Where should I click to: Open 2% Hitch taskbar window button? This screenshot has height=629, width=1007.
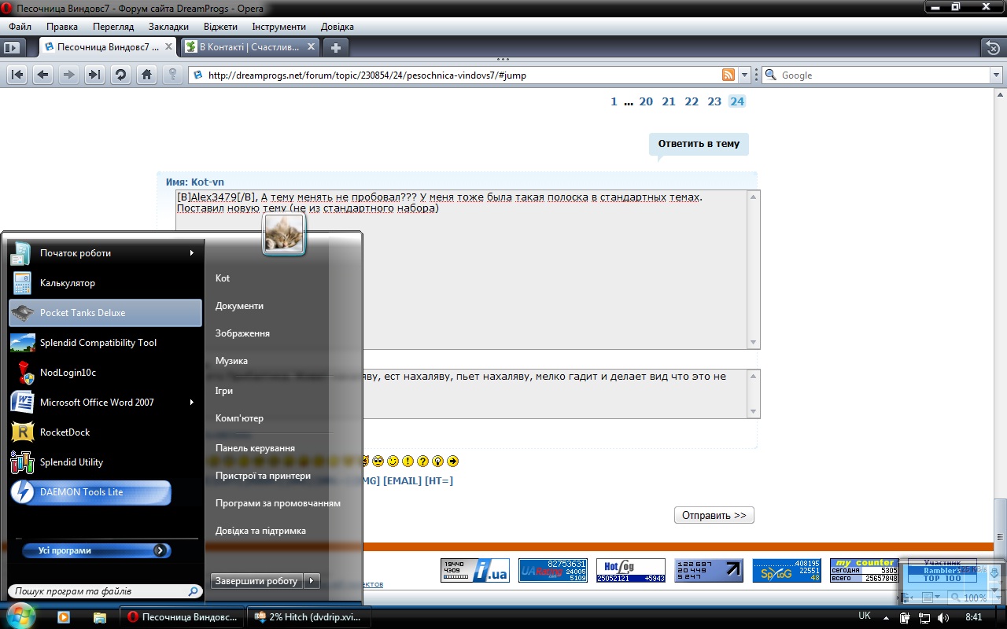coord(309,617)
